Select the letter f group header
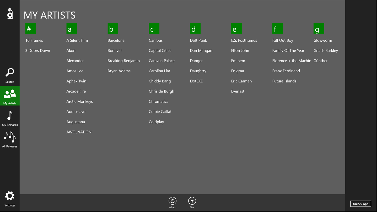The width and height of the screenshot is (377, 212). pos(278,29)
